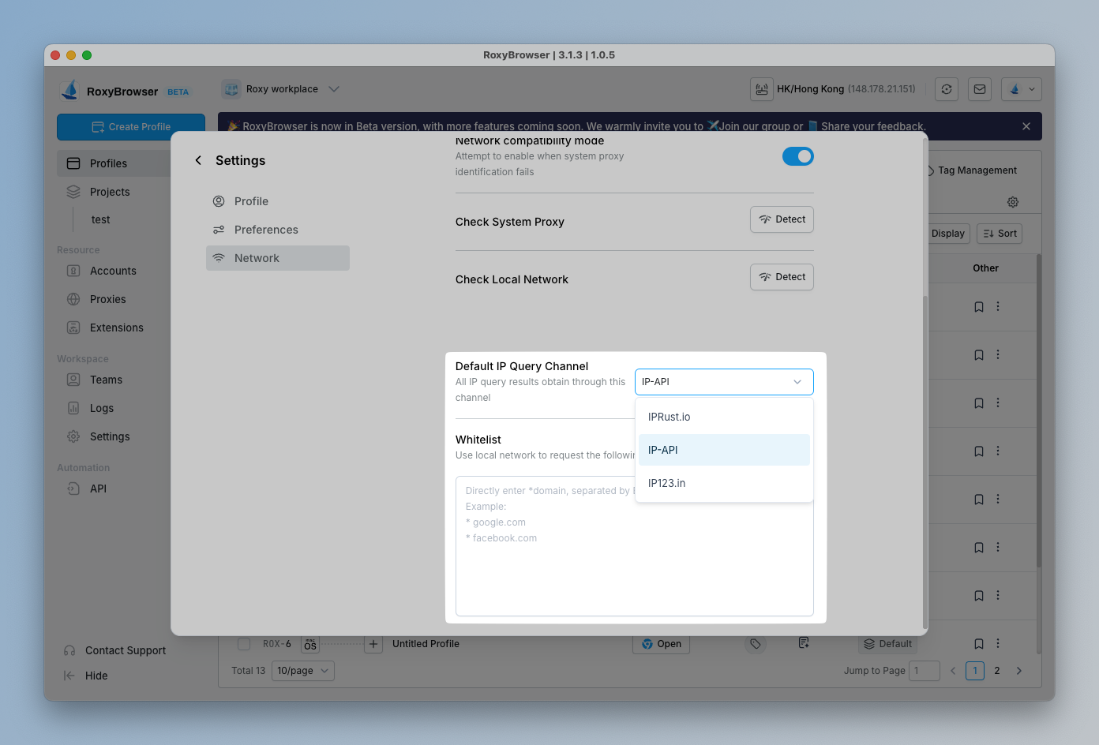
Task: Select page 1 in pagination
Action: [975, 671]
